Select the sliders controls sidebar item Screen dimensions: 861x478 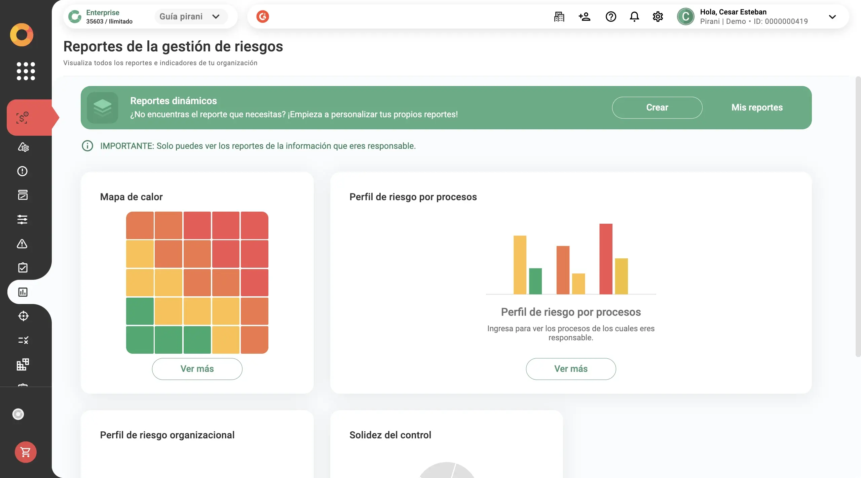pos(23,219)
